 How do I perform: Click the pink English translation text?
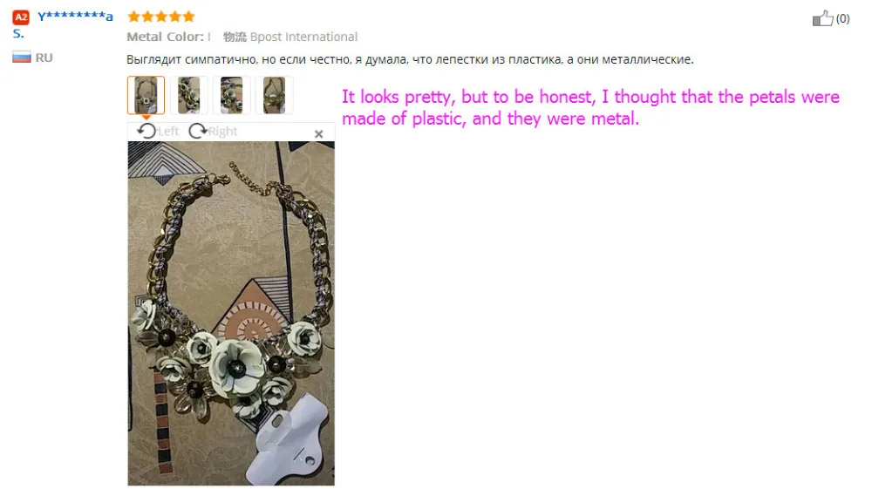590,107
